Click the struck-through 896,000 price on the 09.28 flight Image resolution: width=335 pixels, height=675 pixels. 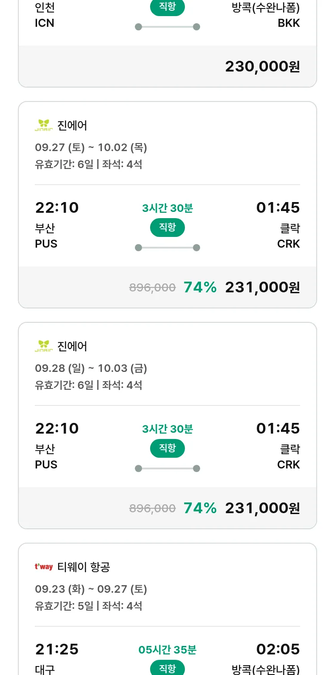coord(152,508)
